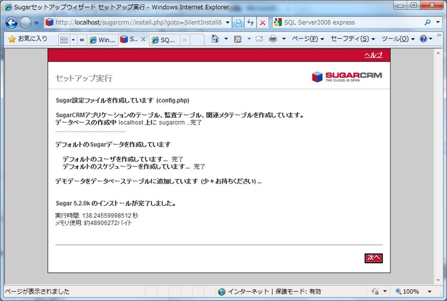447x301 pixels.
Task: Open the search provider dropdown arrow
Action: coord(438,22)
